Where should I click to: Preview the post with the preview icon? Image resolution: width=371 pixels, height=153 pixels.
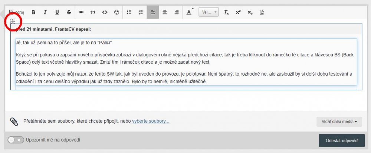(x=262, y=12)
